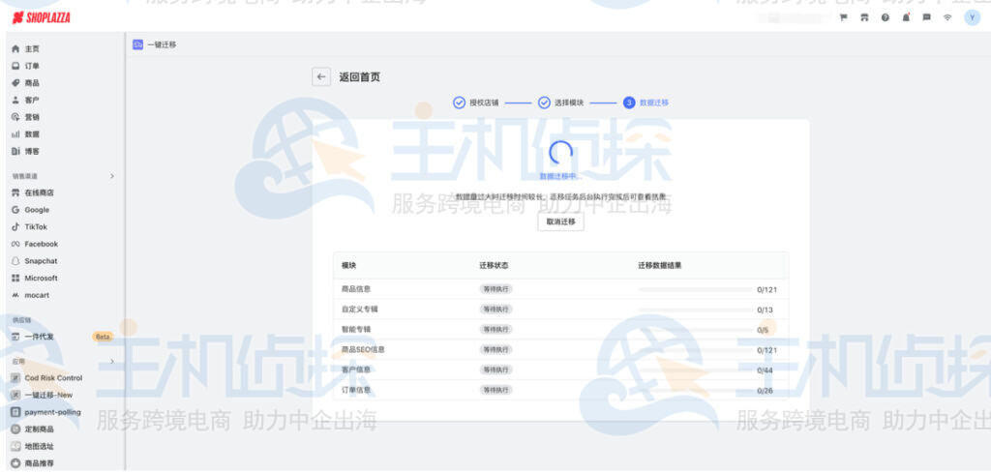Screen dimensions: 991x473
Task: Open Snapchat sales channel
Action: [x=41, y=261]
